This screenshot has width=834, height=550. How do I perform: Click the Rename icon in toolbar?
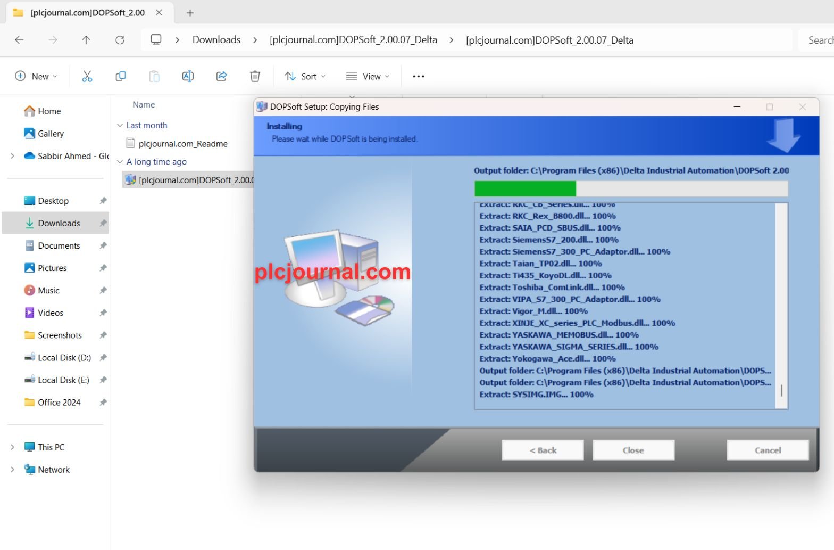(x=188, y=76)
